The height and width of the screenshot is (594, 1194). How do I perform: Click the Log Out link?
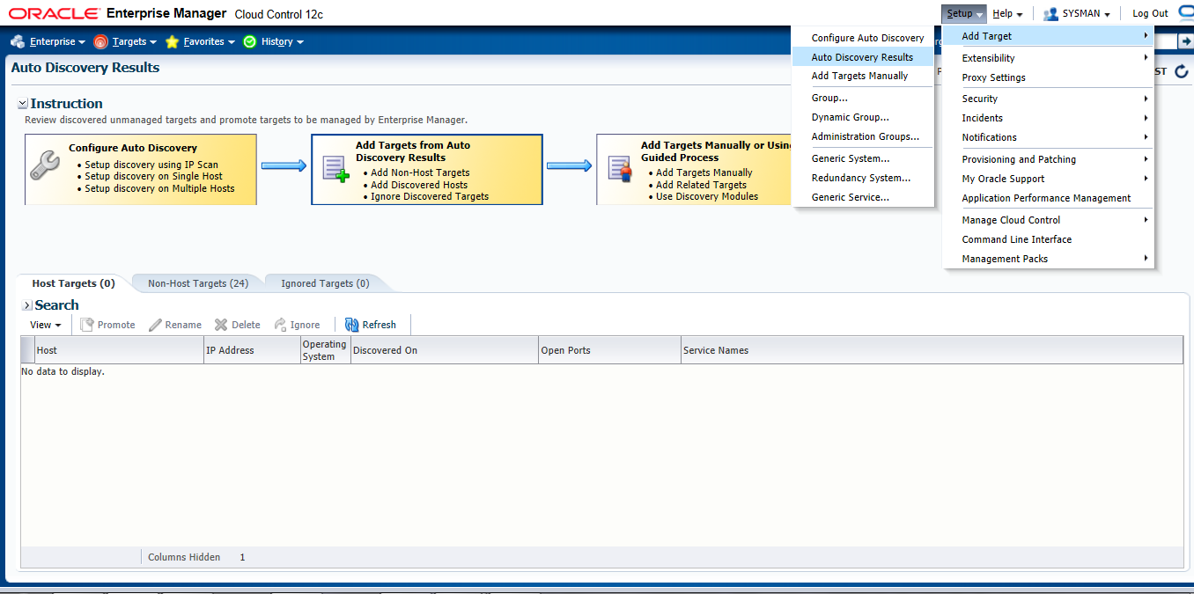pos(1150,13)
